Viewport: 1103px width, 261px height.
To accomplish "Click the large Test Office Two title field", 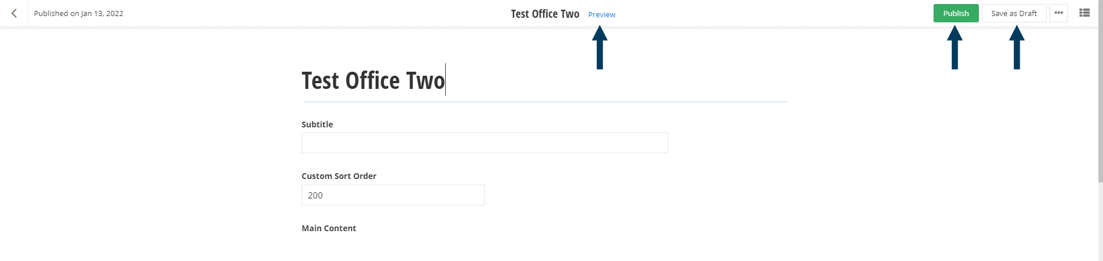I will (x=373, y=81).
